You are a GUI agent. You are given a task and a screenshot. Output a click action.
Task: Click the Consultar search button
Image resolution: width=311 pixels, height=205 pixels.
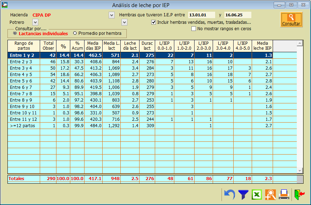click(x=291, y=20)
